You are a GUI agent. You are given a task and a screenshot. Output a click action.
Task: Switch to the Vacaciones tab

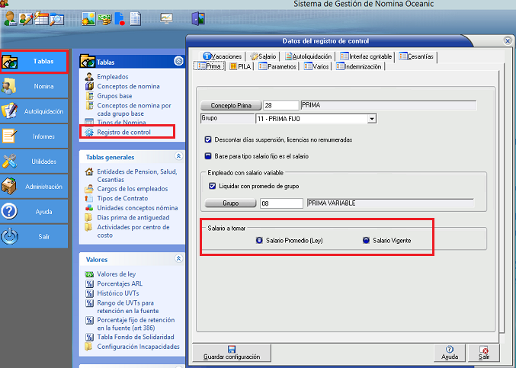coord(223,56)
